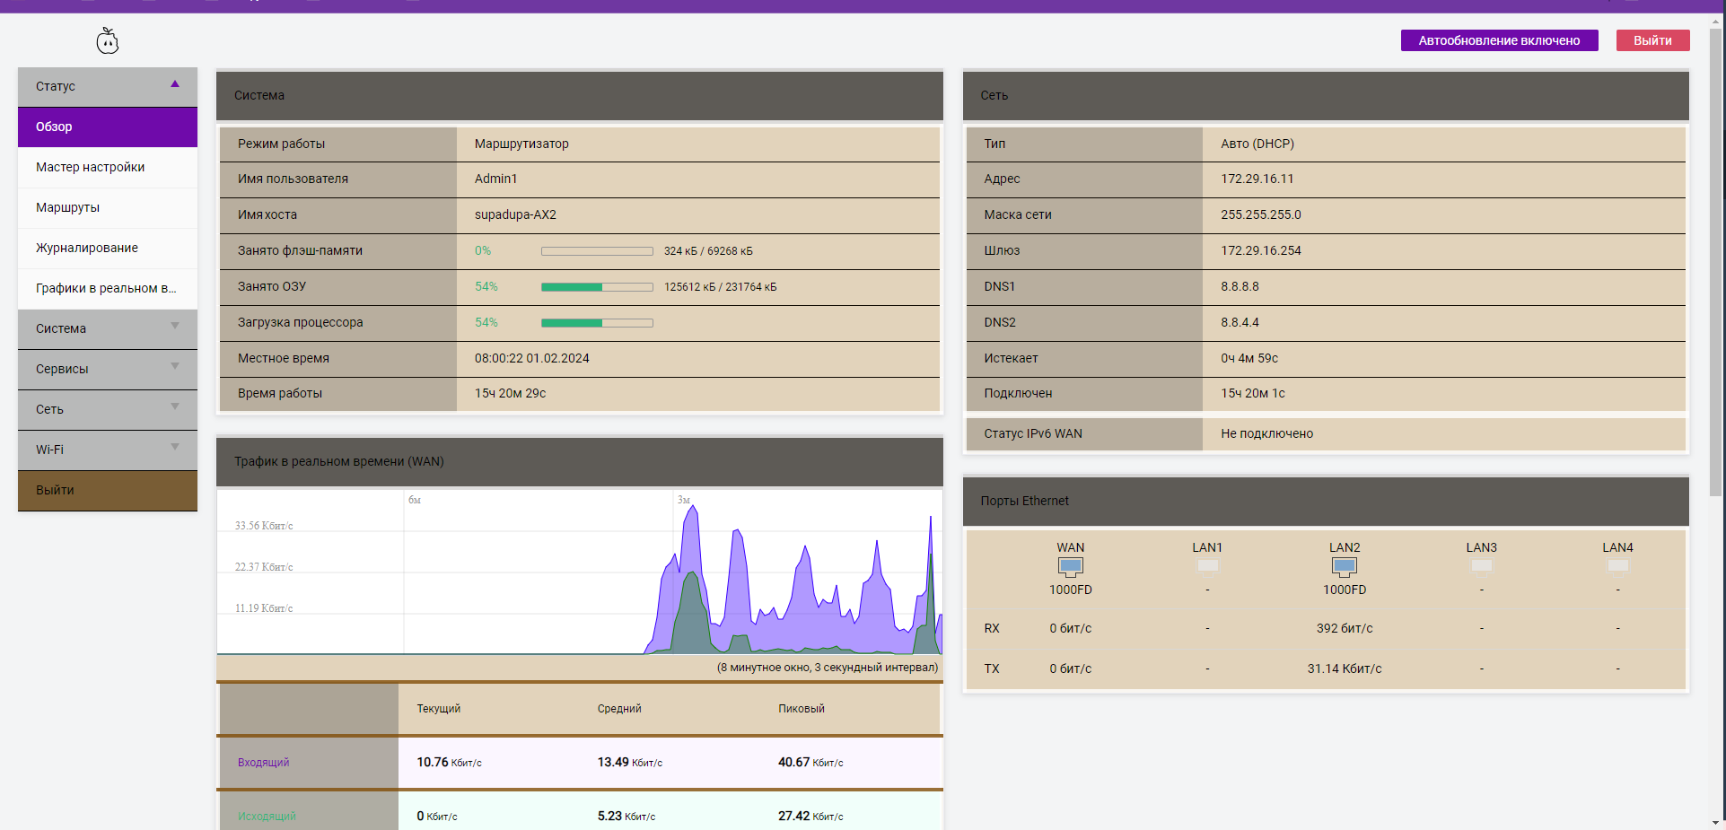Click the WAN port icon

click(x=1070, y=566)
